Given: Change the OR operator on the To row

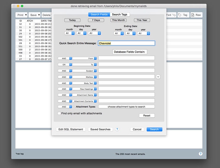Looking at the screenshot, I should pyautogui.click(x=65, y=65).
